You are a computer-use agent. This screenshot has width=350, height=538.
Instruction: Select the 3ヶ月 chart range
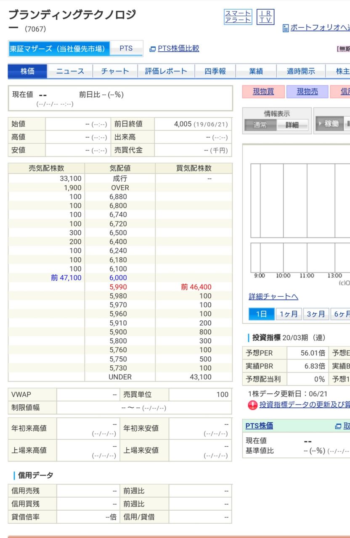[316, 314]
